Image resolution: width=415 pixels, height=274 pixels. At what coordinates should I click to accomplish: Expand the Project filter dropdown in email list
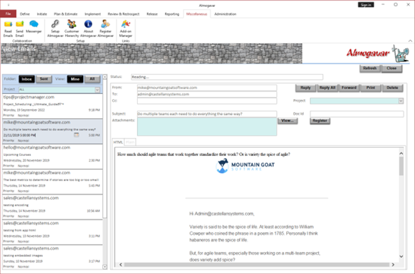pyautogui.click(x=97, y=90)
